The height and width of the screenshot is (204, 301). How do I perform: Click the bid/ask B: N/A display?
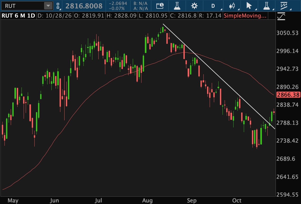140,3
